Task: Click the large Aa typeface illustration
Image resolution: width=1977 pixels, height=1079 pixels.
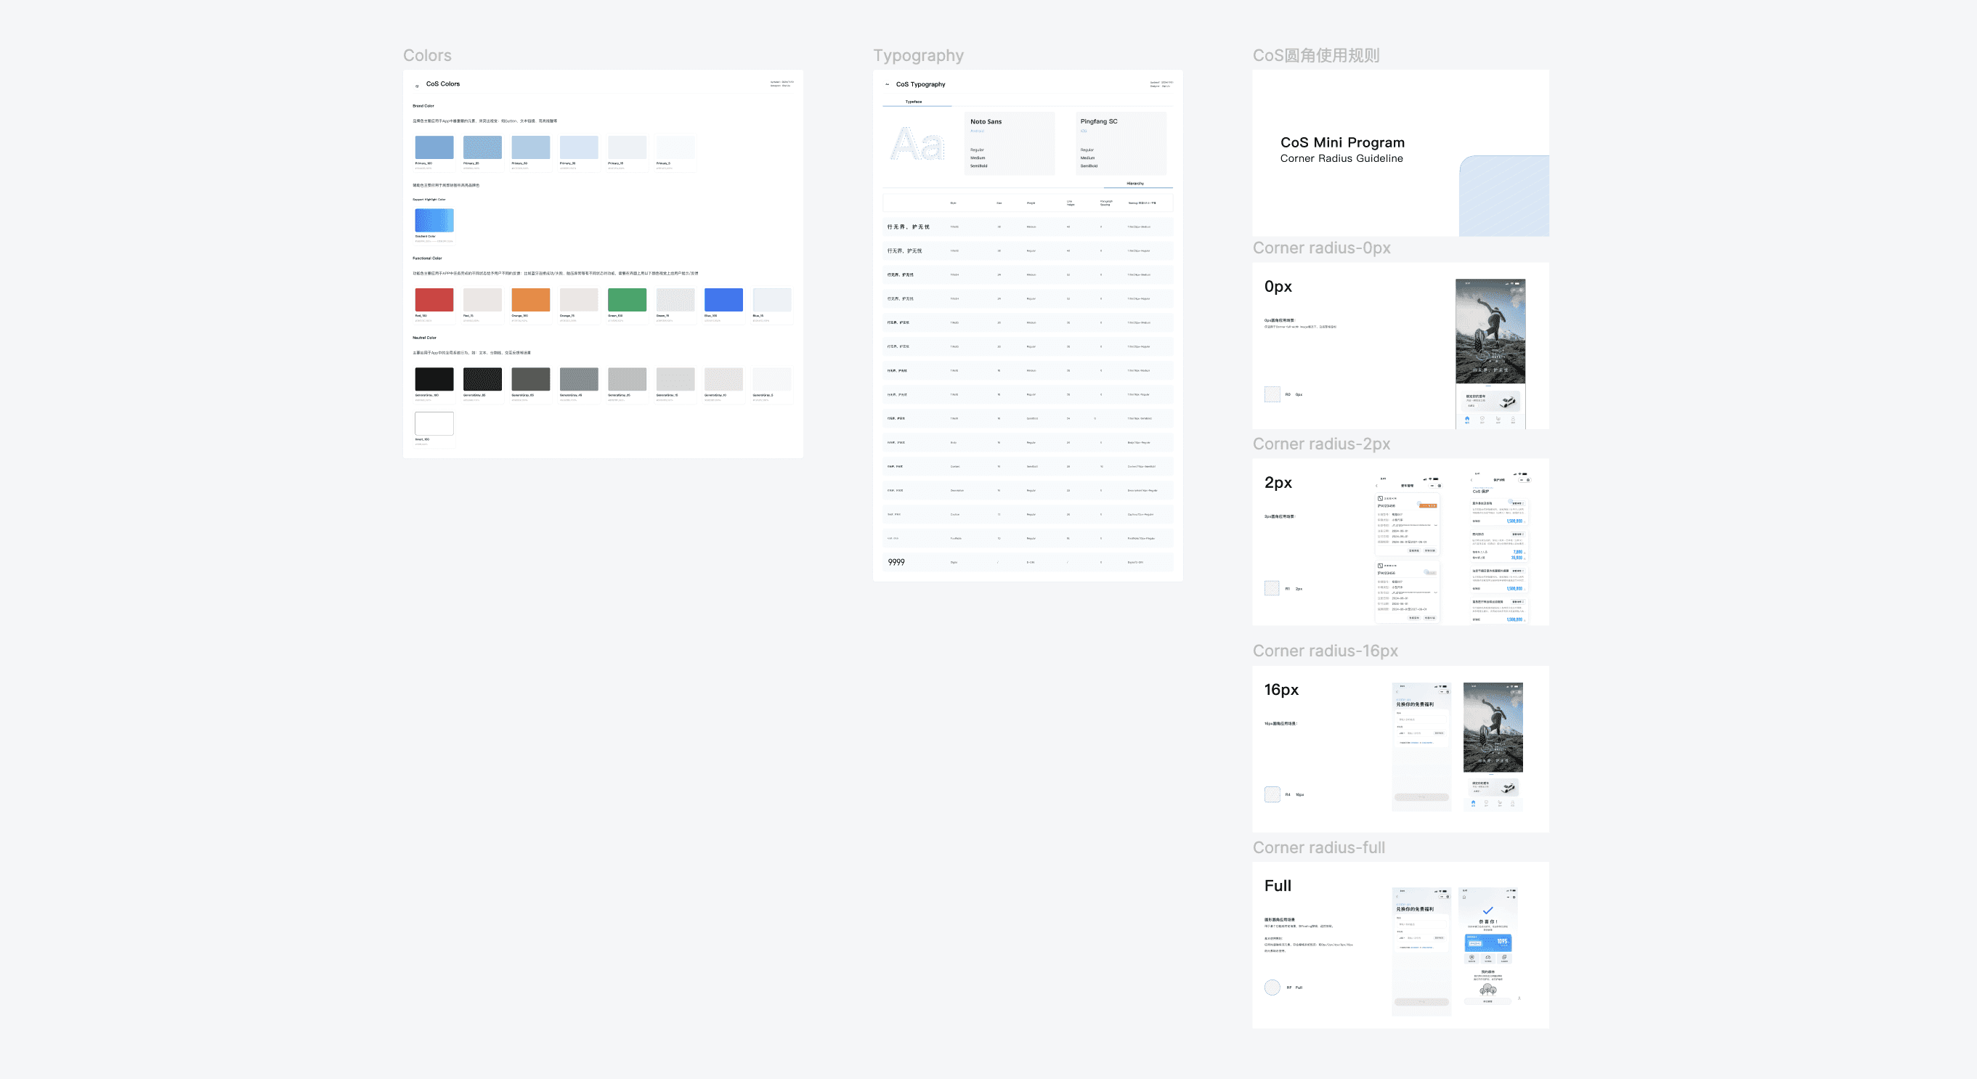Action: pyautogui.click(x=917, y=144)
